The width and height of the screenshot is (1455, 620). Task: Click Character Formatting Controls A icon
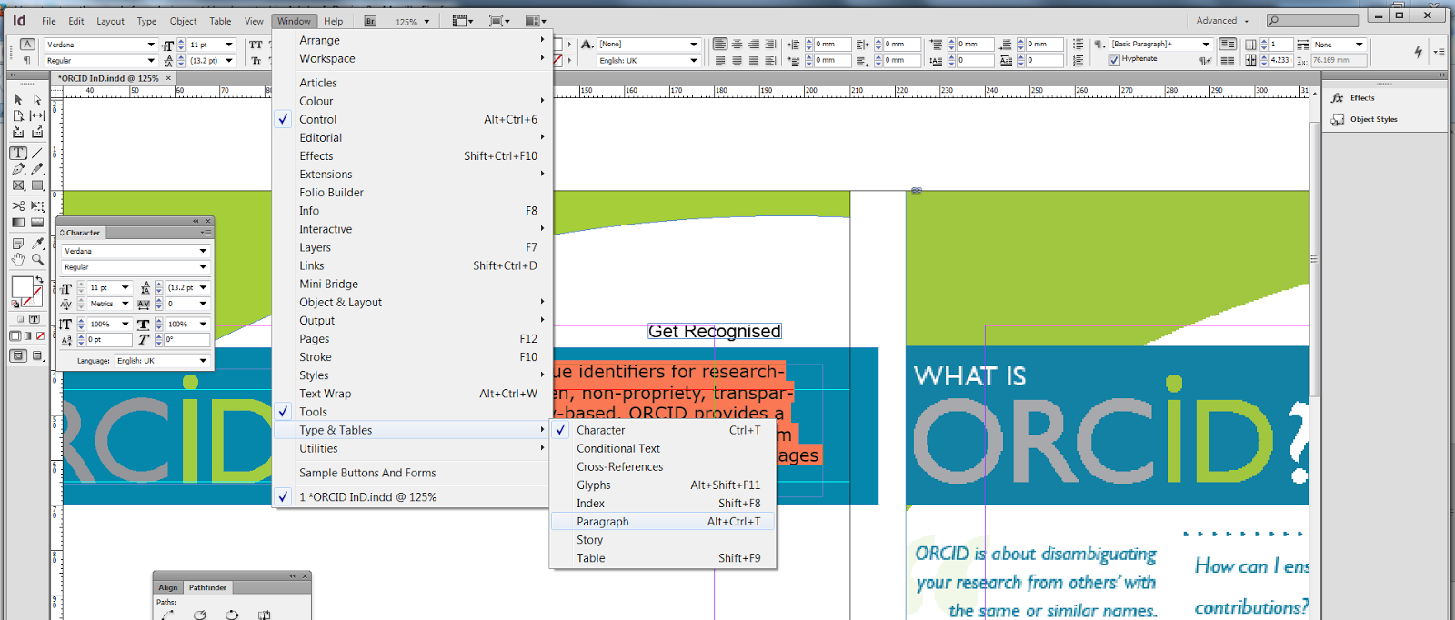click(x=27, y=44)
